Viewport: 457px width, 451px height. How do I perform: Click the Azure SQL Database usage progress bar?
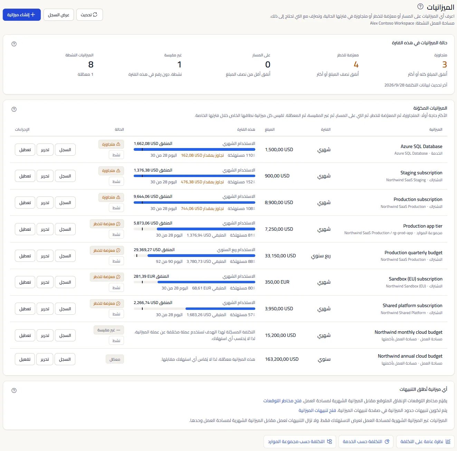[194, 149]
